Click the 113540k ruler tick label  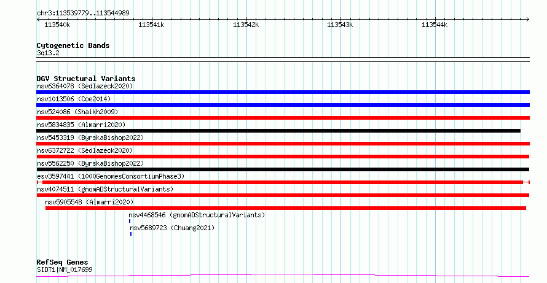pos(57,25)
